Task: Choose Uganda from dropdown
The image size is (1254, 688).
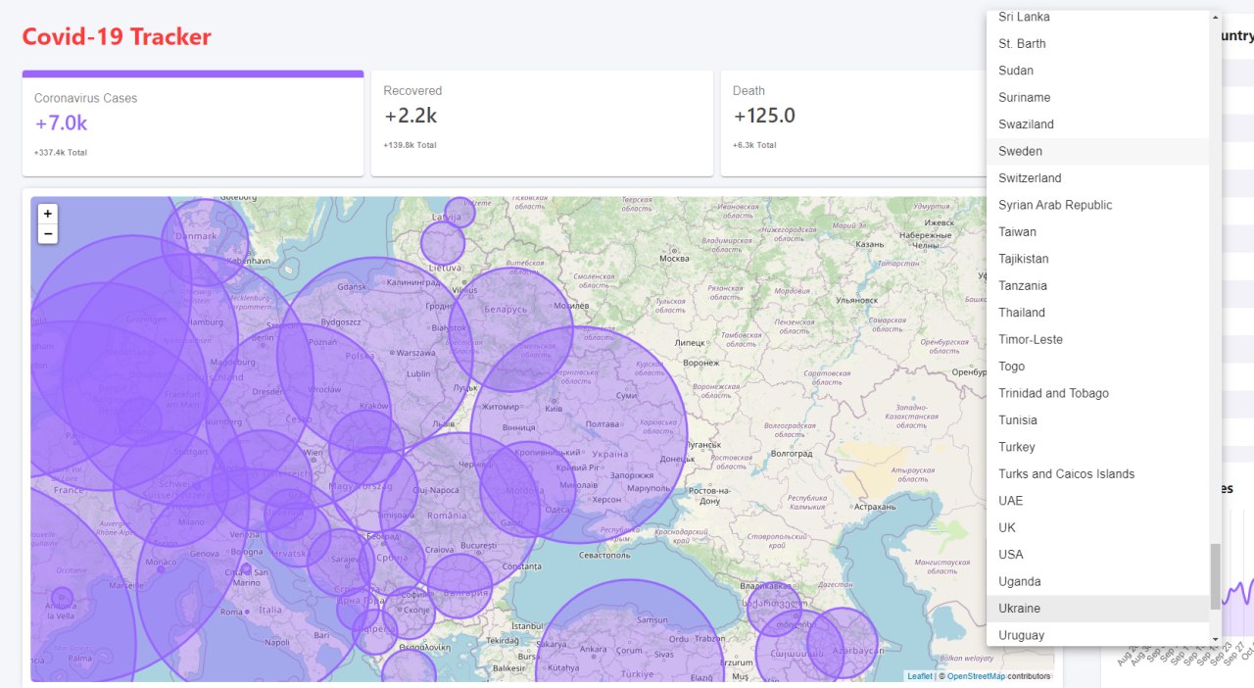Action: click(x=1097, y=582)
